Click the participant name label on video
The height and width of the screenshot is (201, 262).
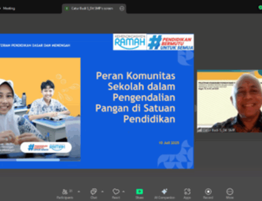[x=216, y=130]
